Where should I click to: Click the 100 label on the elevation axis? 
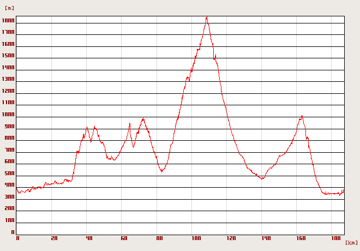(x=9, y=220)
